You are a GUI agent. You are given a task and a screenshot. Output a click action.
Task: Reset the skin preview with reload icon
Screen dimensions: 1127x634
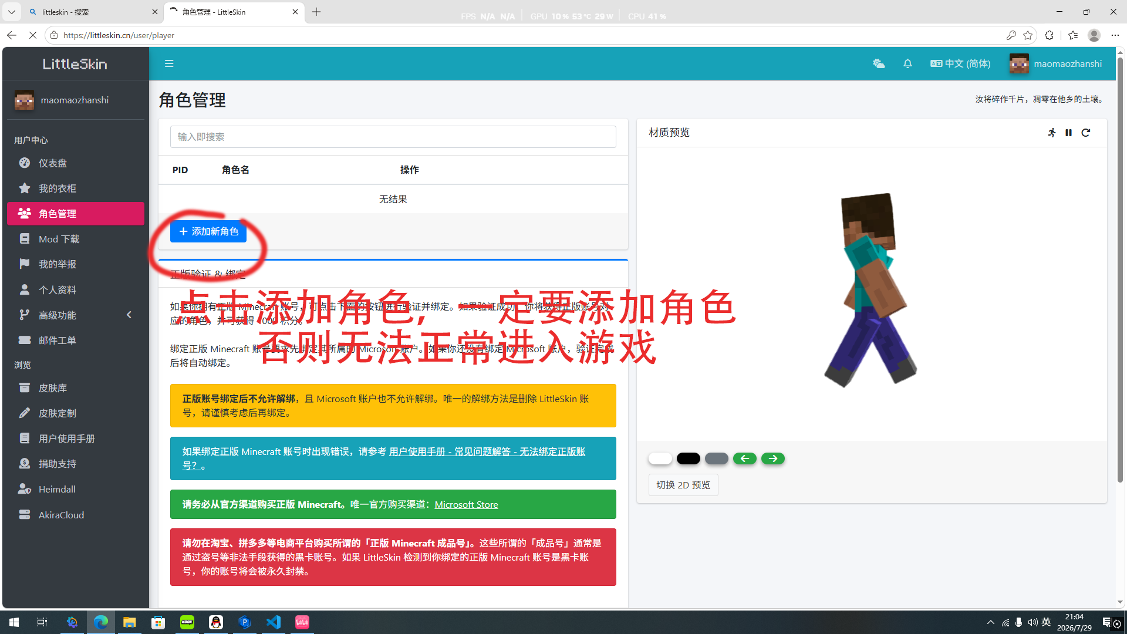[x=1086, y=133]
